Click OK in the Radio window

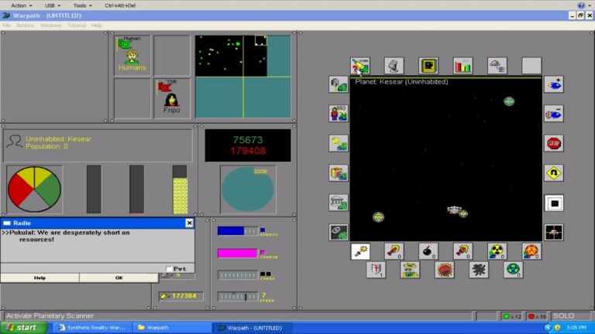click(119, 278)
